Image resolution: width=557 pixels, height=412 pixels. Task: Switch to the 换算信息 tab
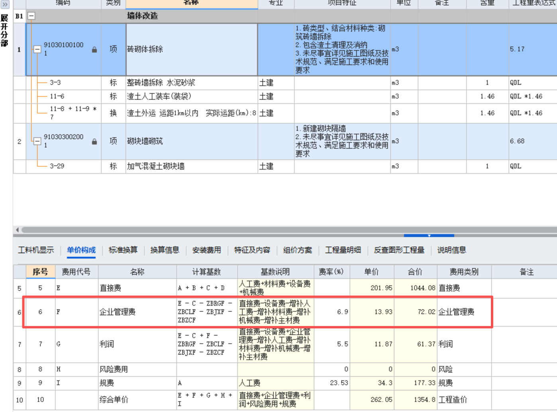[x=165, y=250]
